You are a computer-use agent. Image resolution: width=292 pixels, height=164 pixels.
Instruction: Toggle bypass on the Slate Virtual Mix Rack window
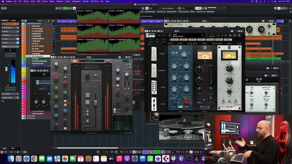click(146, 31)
